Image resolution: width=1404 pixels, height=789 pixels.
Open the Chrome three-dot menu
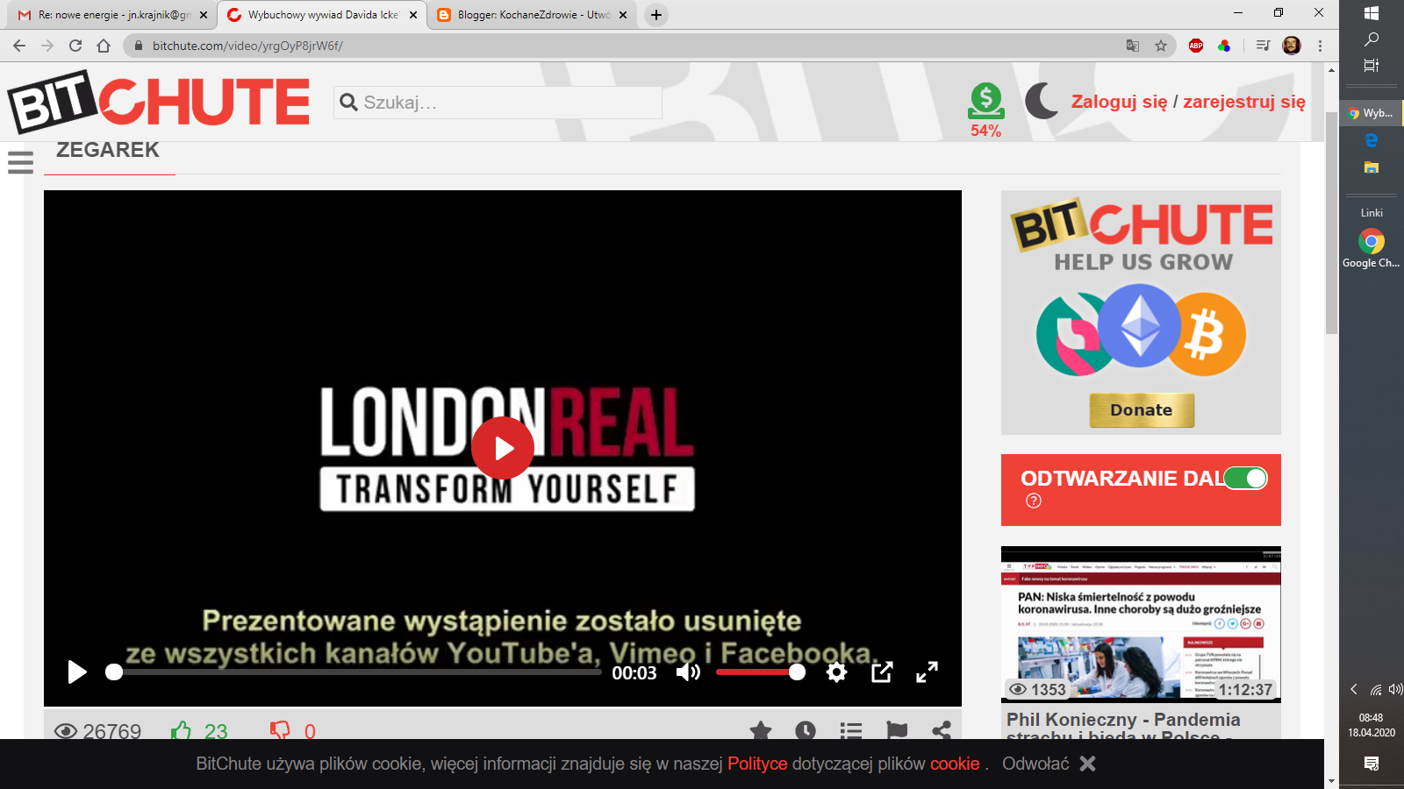[x=1320, y=46]
